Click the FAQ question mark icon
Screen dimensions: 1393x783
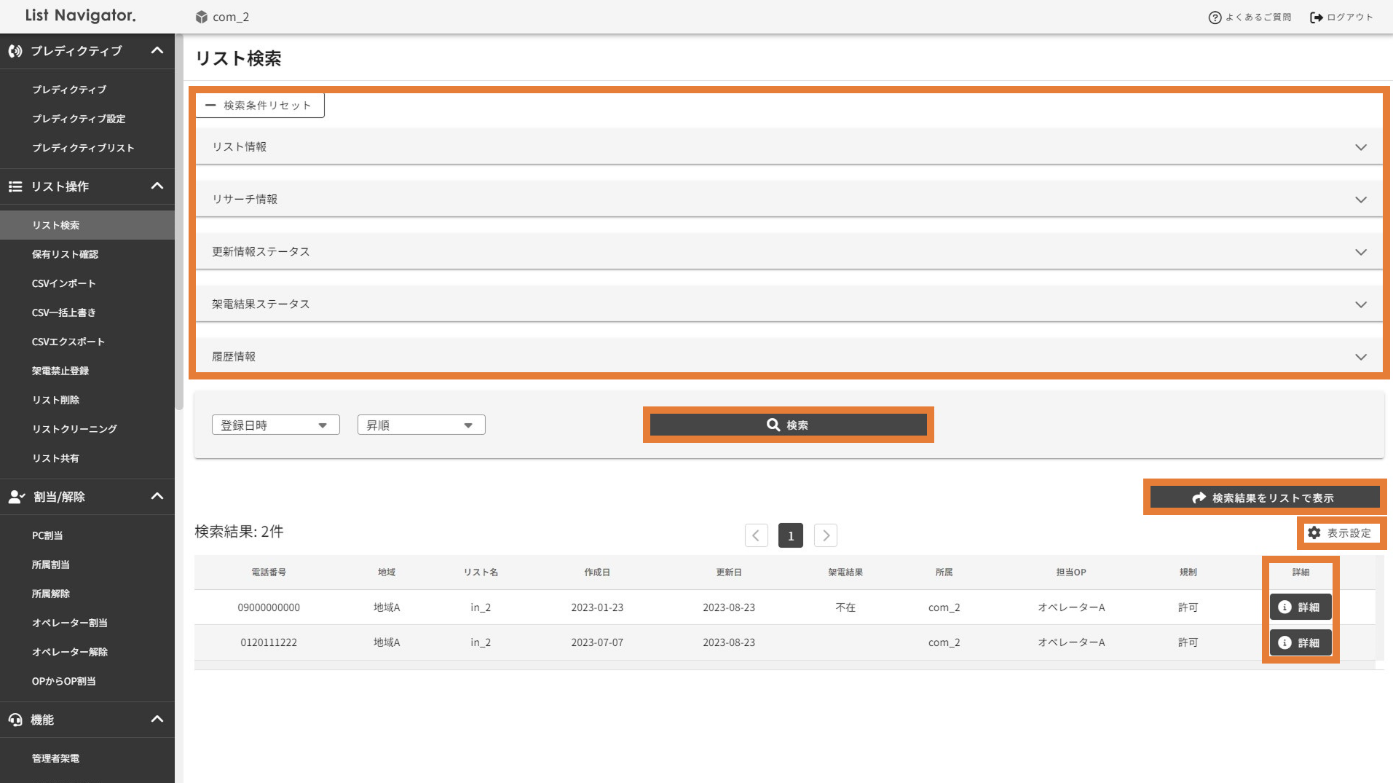[x=1214, y=17]
